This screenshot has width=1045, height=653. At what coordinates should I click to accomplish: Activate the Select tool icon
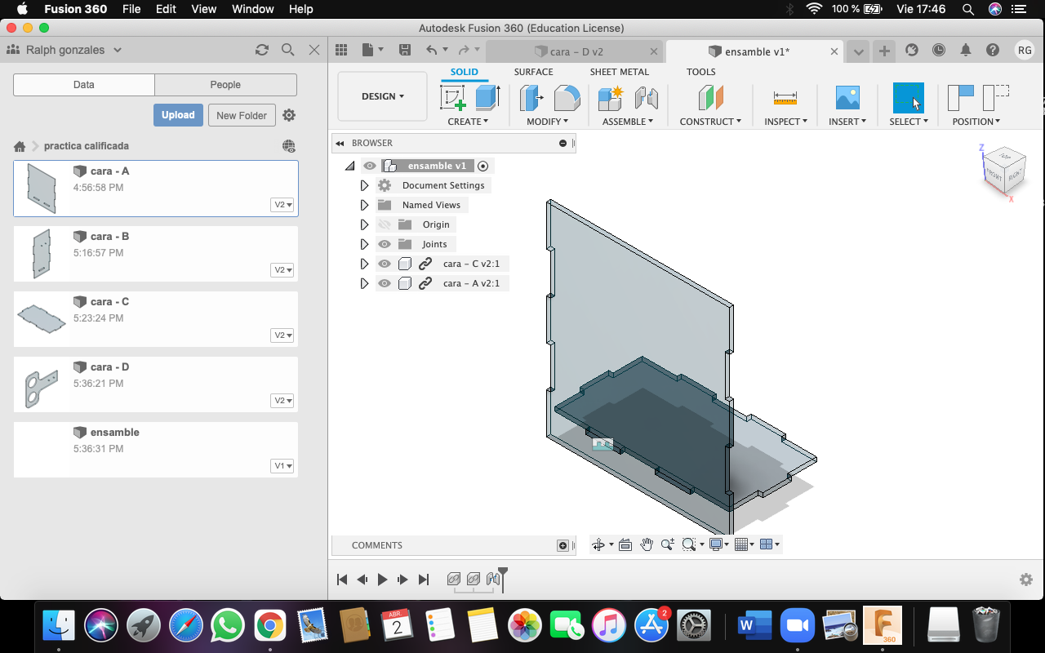point(909,98)
